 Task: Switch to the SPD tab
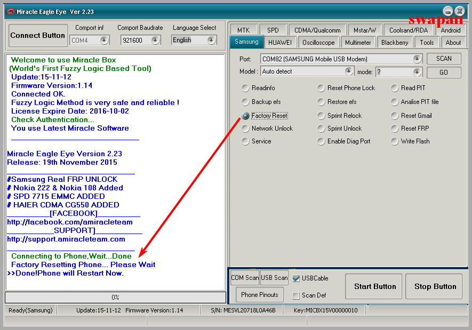pos(273,30)
